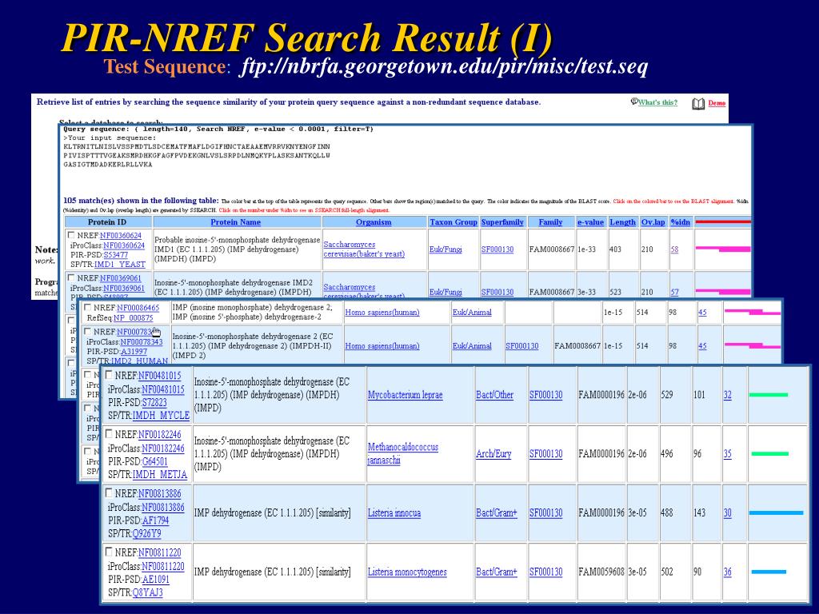Viewport: 819px width, 614px height.
Task: Open magenta BLAST bar for IMD1 yeast row
Action: (x=723, y=249)
